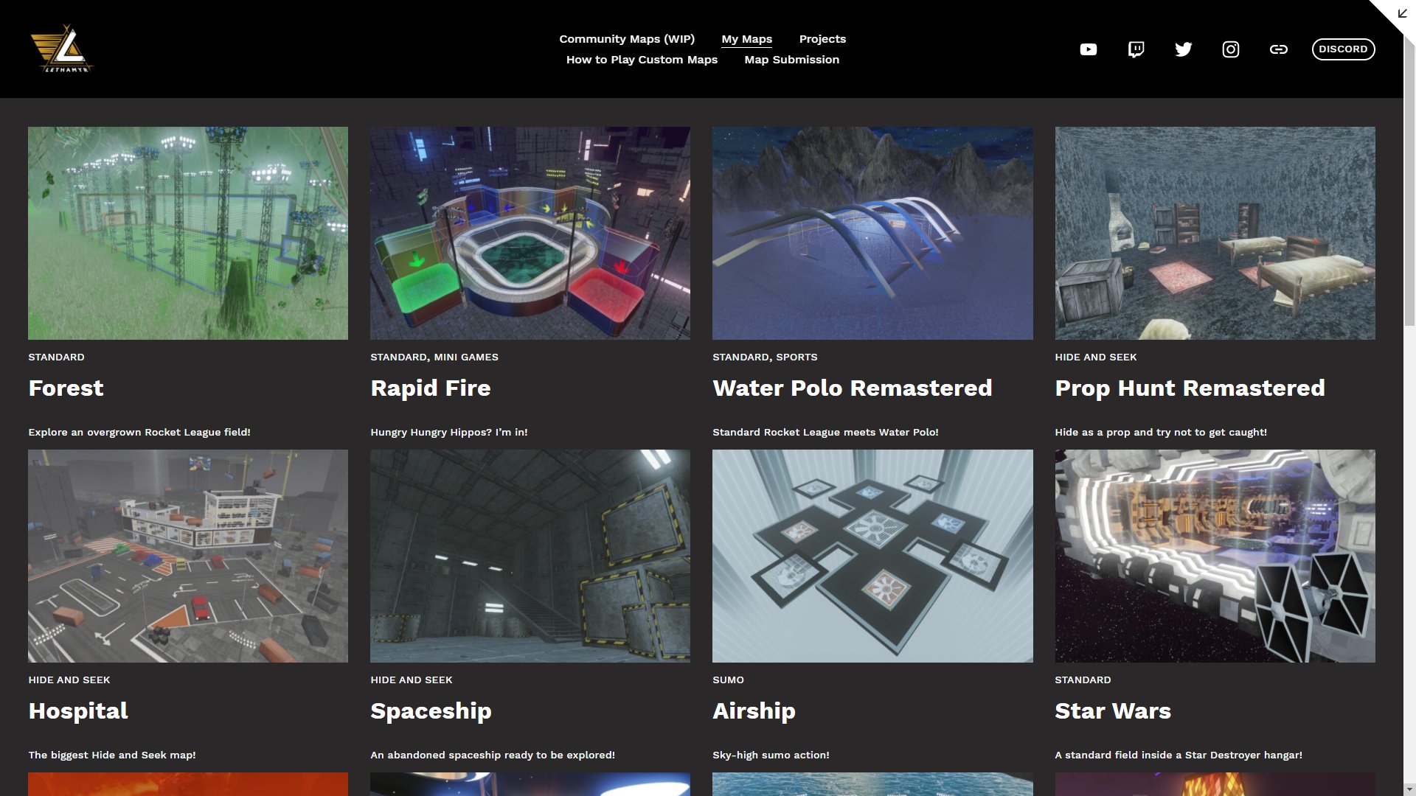The width and height of the screenshot is (1416, 796).
Task: Click the exit fullscreen arrow icon
Action: tap(1402, 13)
